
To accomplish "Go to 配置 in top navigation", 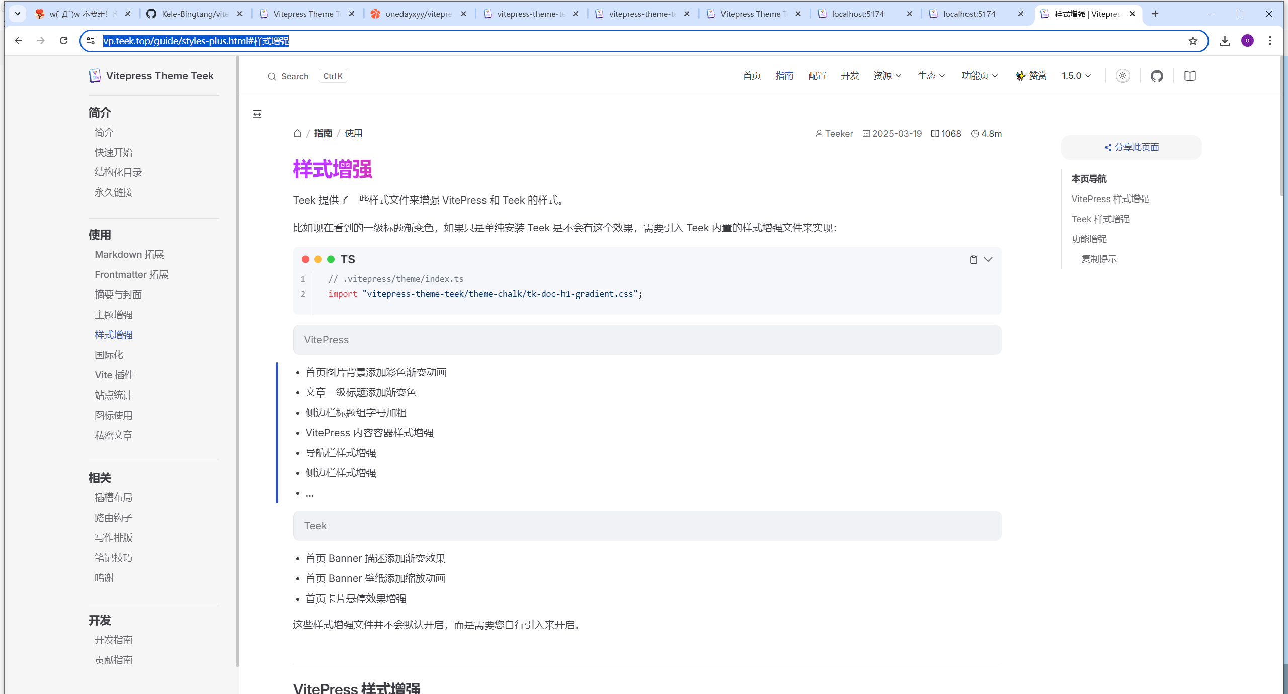I will (817, 76).
